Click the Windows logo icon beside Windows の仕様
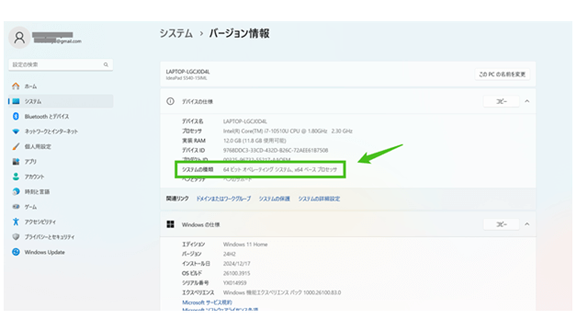 point(170,224)
